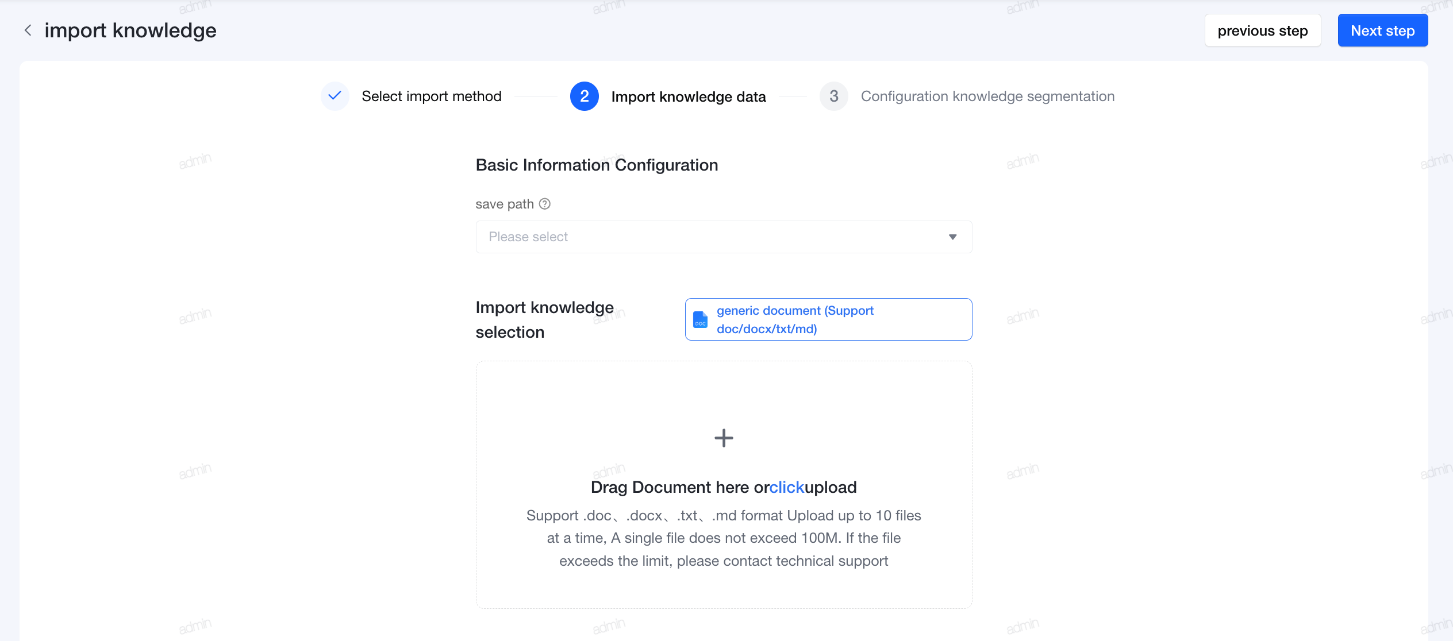
Task: Click the supported formats description text
Action: [x=724, y=538]
